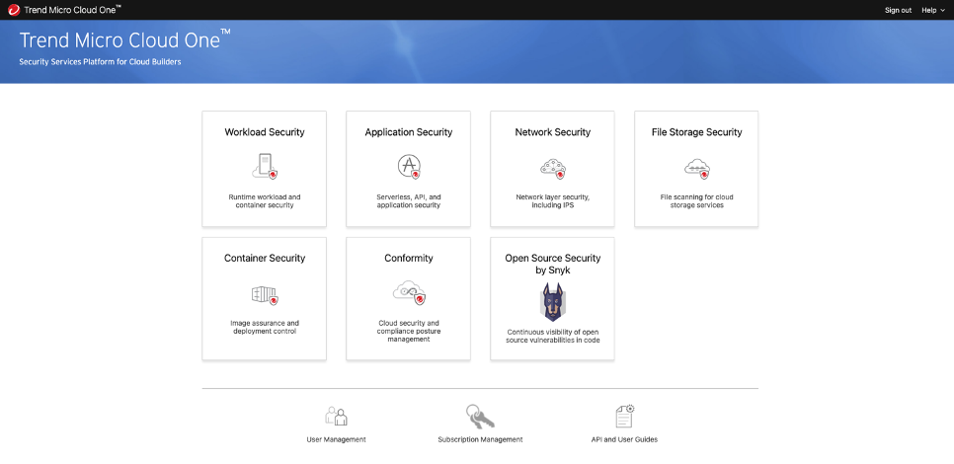
Task: Sign out of the console
Action: [898, 10]
